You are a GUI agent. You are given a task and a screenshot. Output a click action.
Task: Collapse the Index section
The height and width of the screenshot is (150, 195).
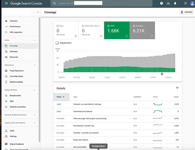(x=34, y=40)
